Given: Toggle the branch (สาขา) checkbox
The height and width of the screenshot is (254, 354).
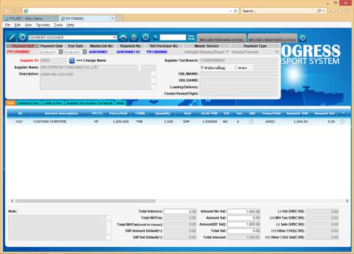Looking at the screenshot, I should tap(236, 68).
